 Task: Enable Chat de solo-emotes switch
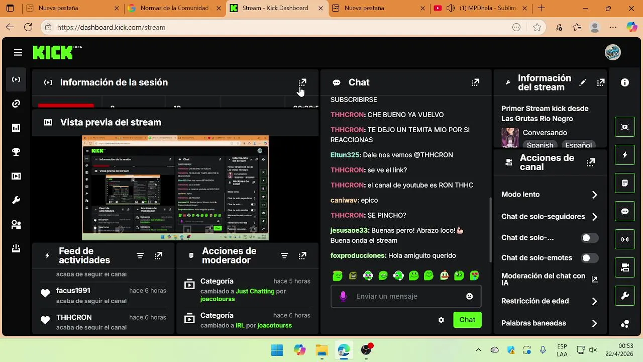(590, 258)
